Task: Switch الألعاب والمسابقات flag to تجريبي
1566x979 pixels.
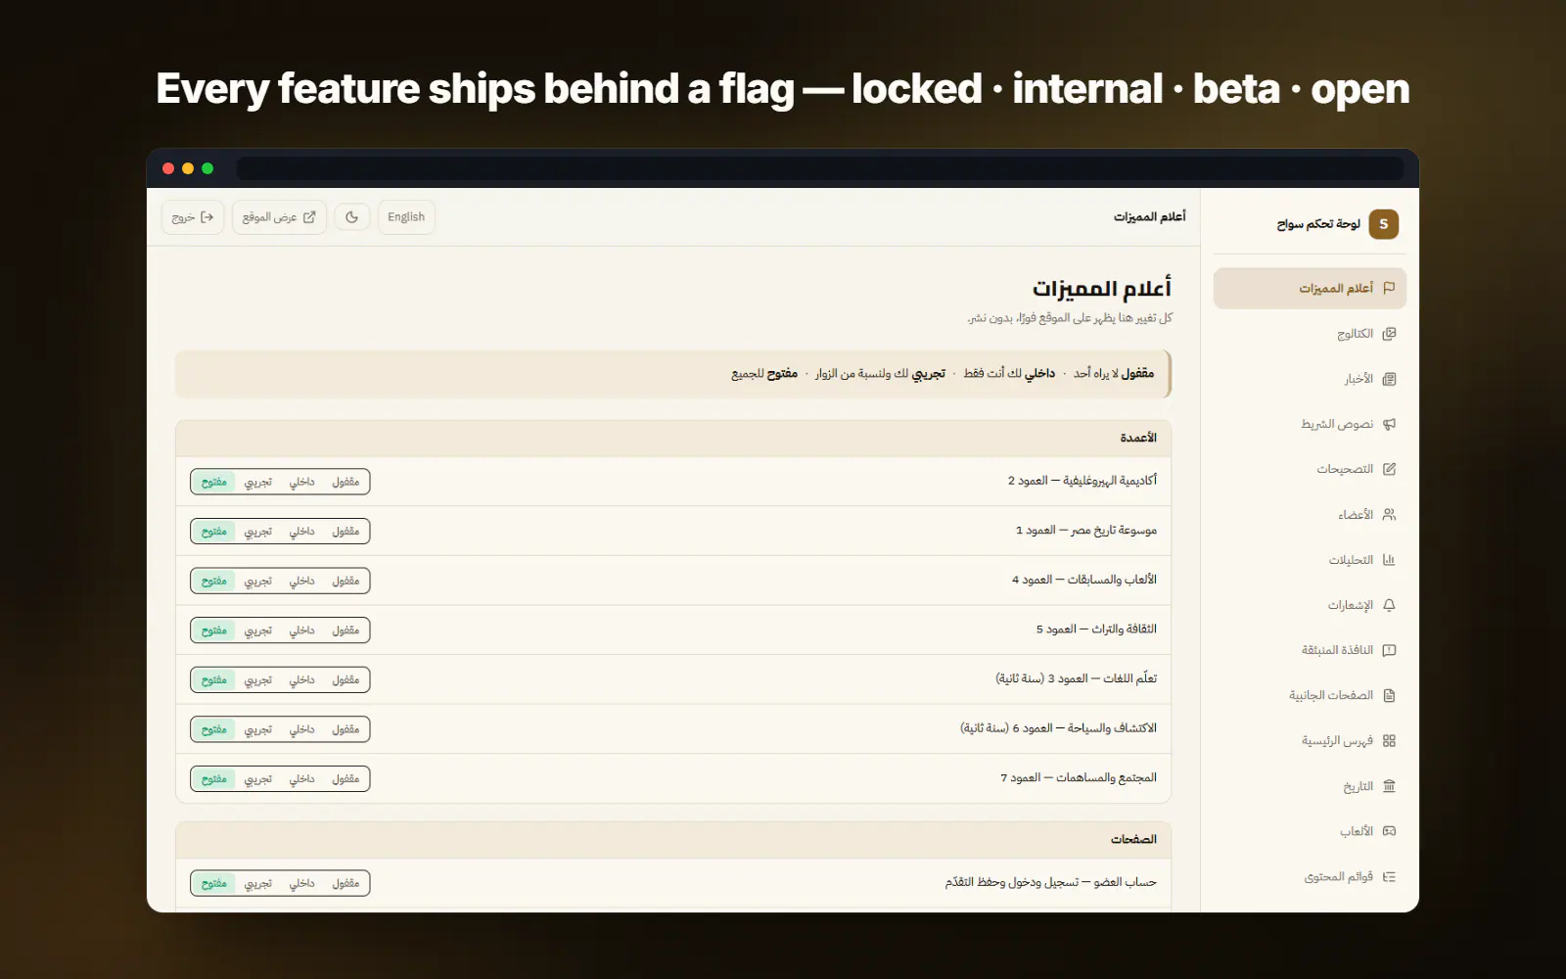Action: [258, 581]
